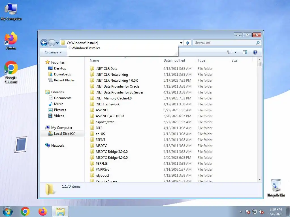Click the Forward navigation arrow in Explorer
This screenshot has width=290, height=217.
pyautogui.click(x=52, y=43)
